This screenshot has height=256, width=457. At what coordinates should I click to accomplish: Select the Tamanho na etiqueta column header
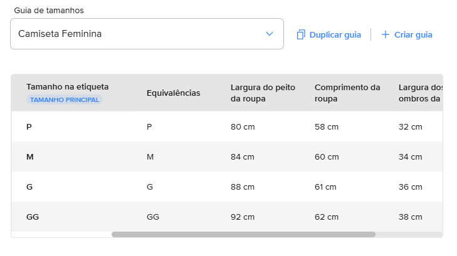tap(68, 86)
